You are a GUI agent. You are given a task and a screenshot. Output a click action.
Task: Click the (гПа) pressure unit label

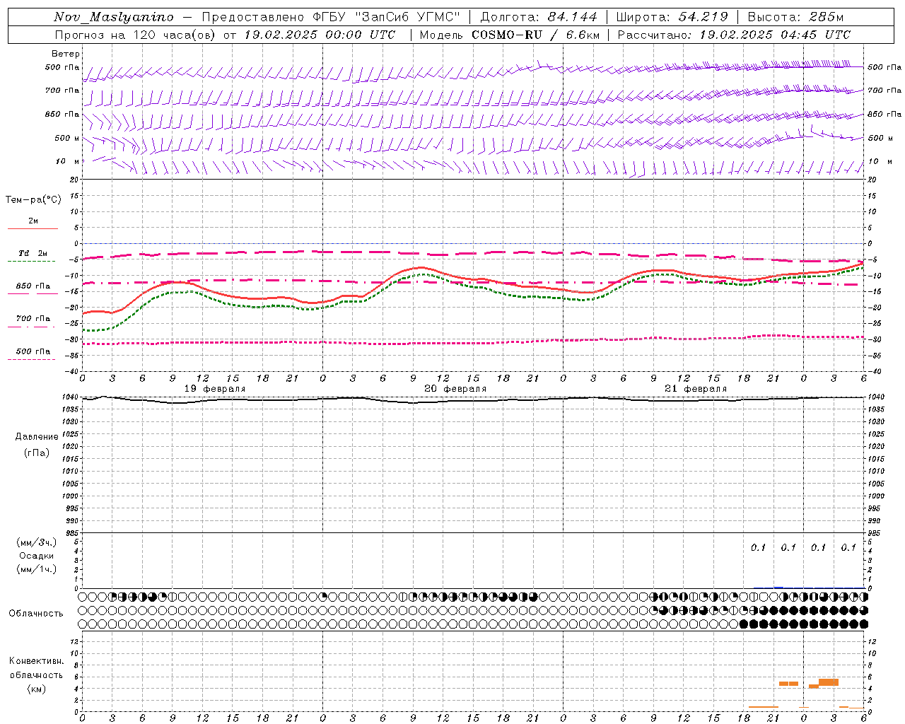pos(37,452)
